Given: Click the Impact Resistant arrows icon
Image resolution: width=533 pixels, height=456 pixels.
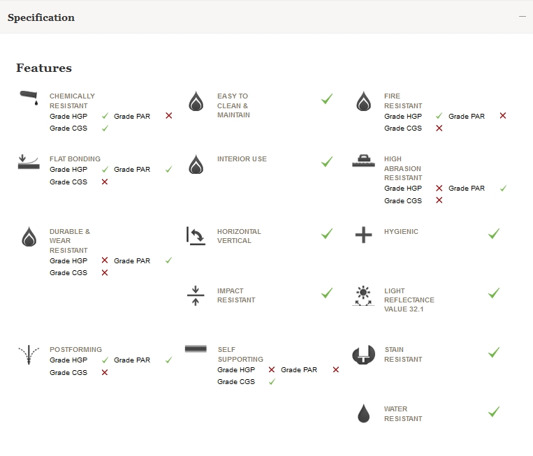Looking at the screenshot, I should tap(196, 295).
